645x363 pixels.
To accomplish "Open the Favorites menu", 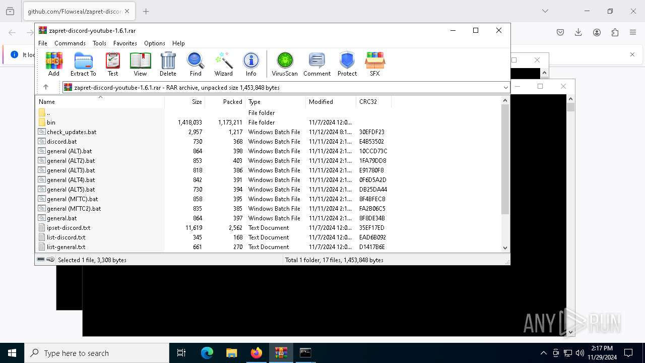I will tap(125, 43).
